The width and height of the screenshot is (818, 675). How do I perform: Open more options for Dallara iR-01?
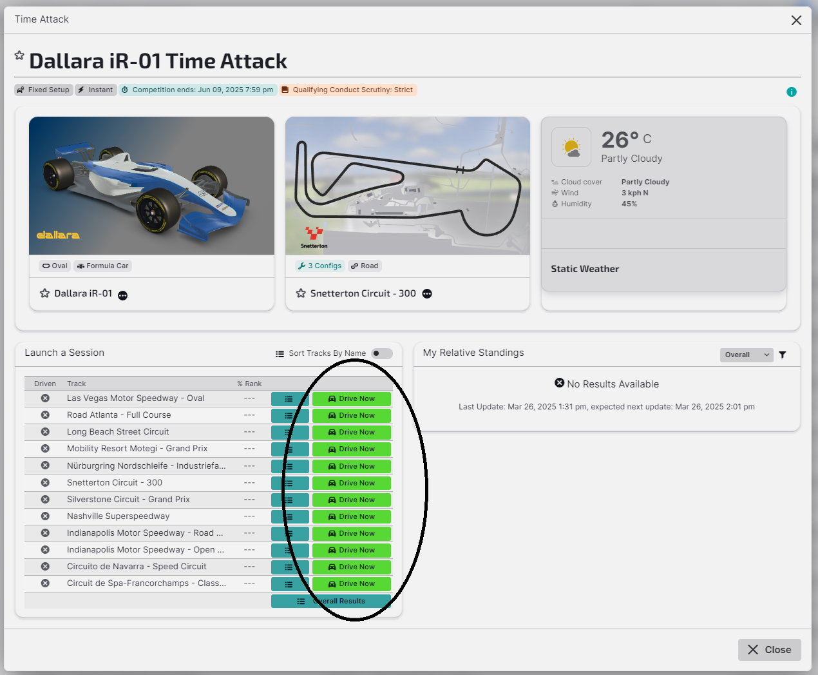[122, 295]
